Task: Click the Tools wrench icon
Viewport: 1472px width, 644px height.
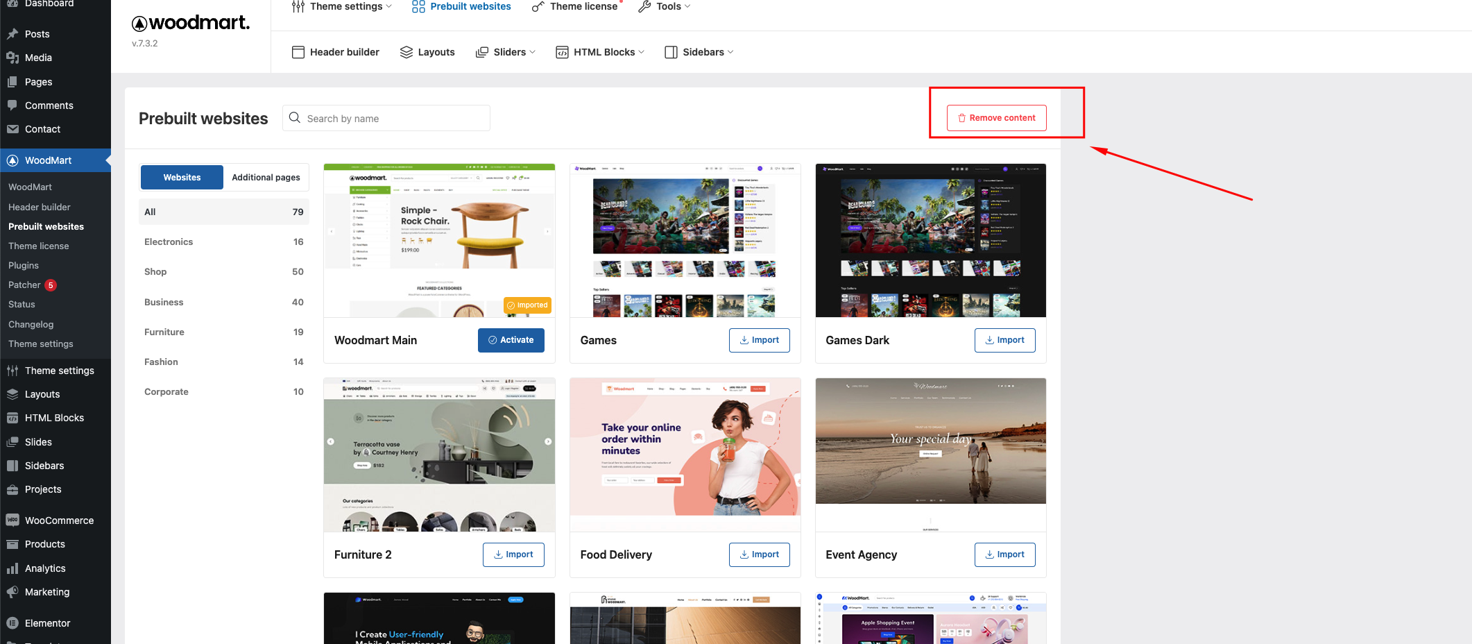Action: 644,6
